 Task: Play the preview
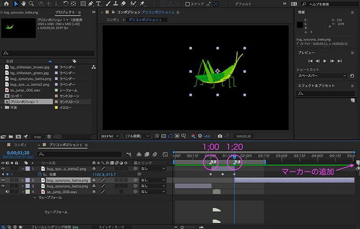325,61
